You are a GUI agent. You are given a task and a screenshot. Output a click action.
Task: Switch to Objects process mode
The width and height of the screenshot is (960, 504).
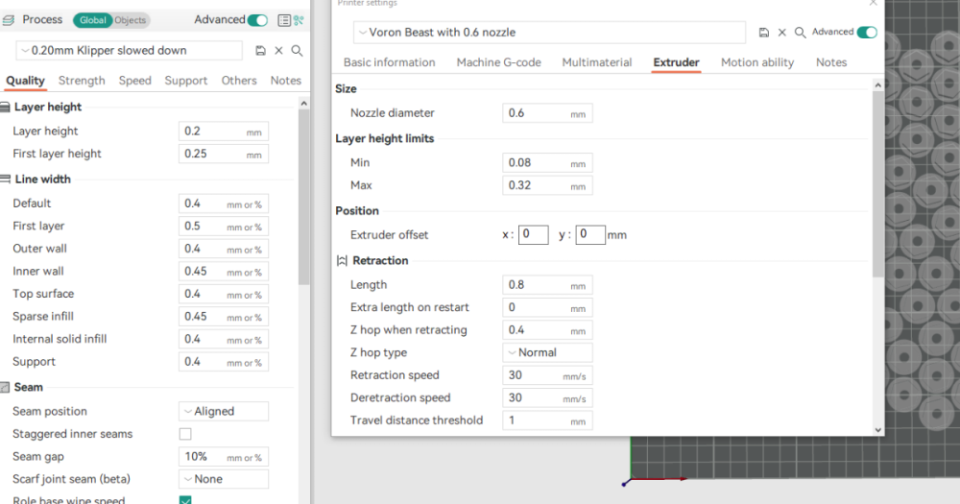[x=131, y=20]
